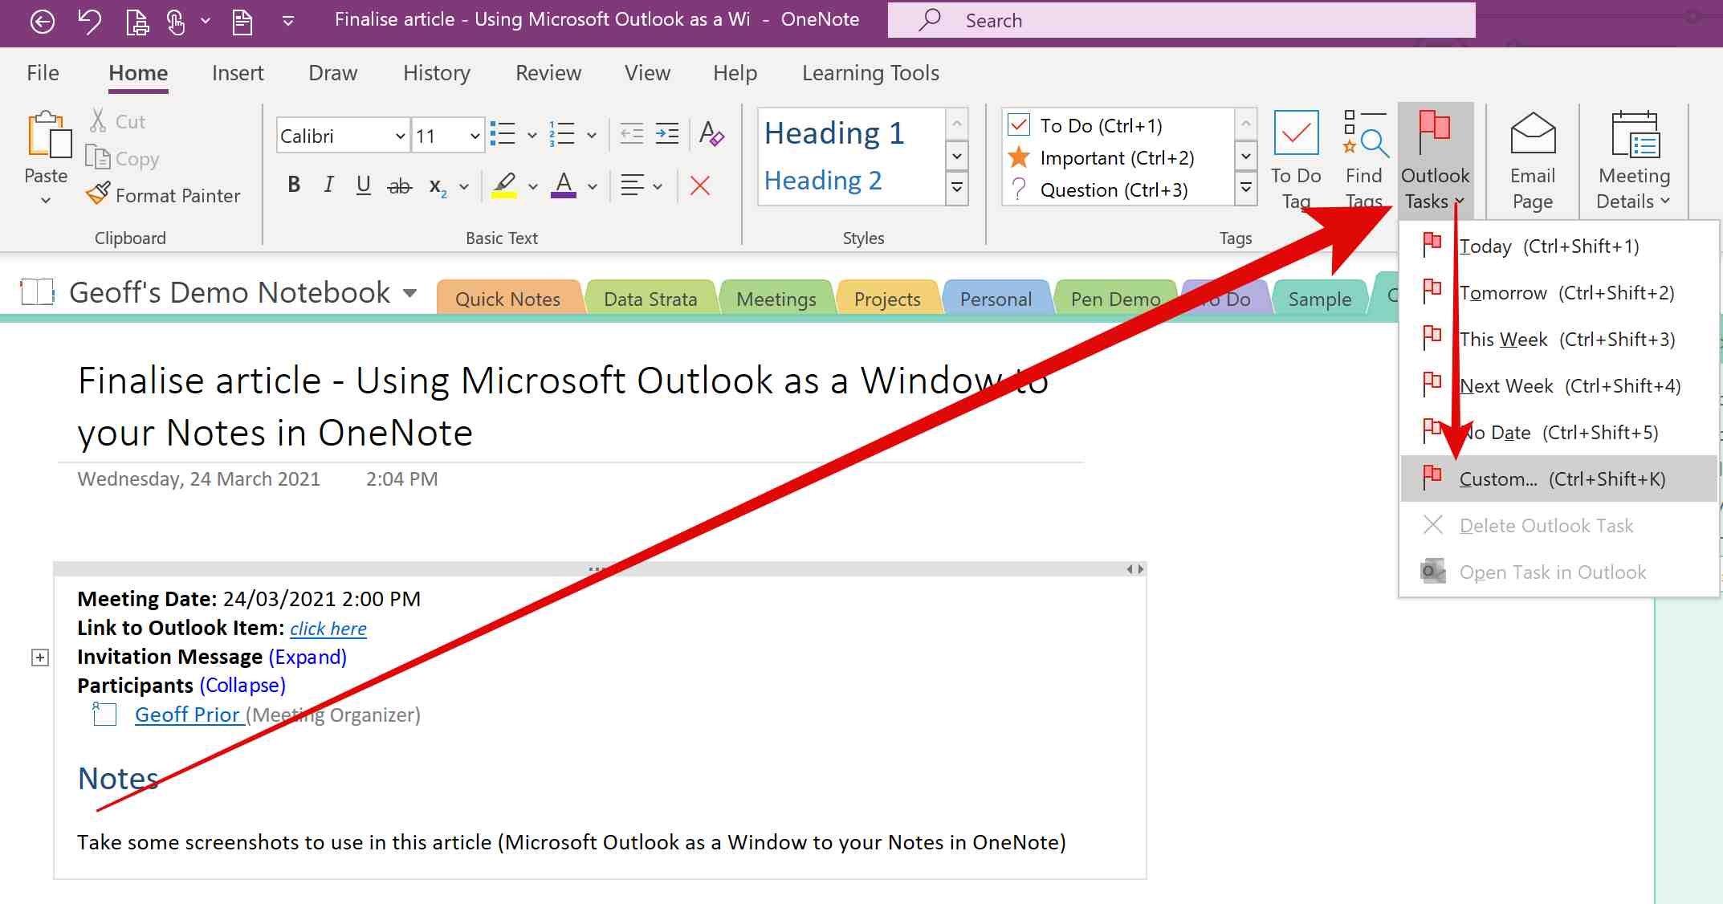The width and height of the screenshot is (1723, 904).
Task: Click the Back arrow icon in title bar
Action: point(42,21)
